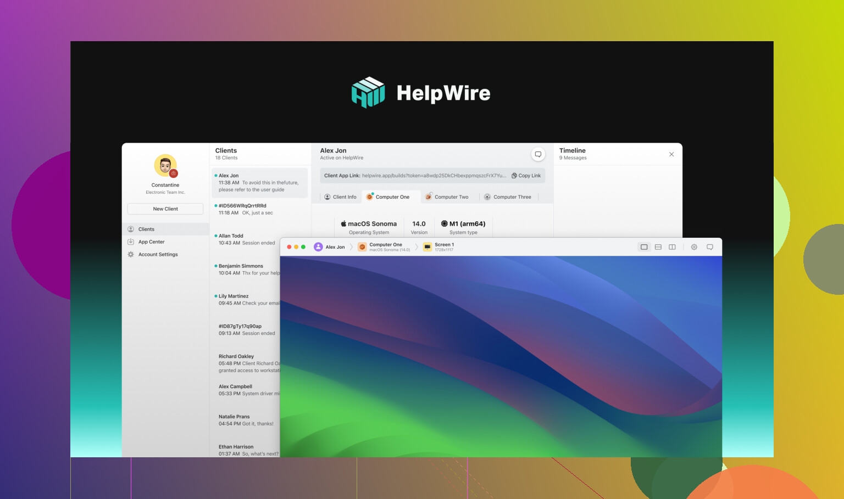Click the client app link URL text
The height and width of the screenshot is (499, 844).
click(434, 176)
